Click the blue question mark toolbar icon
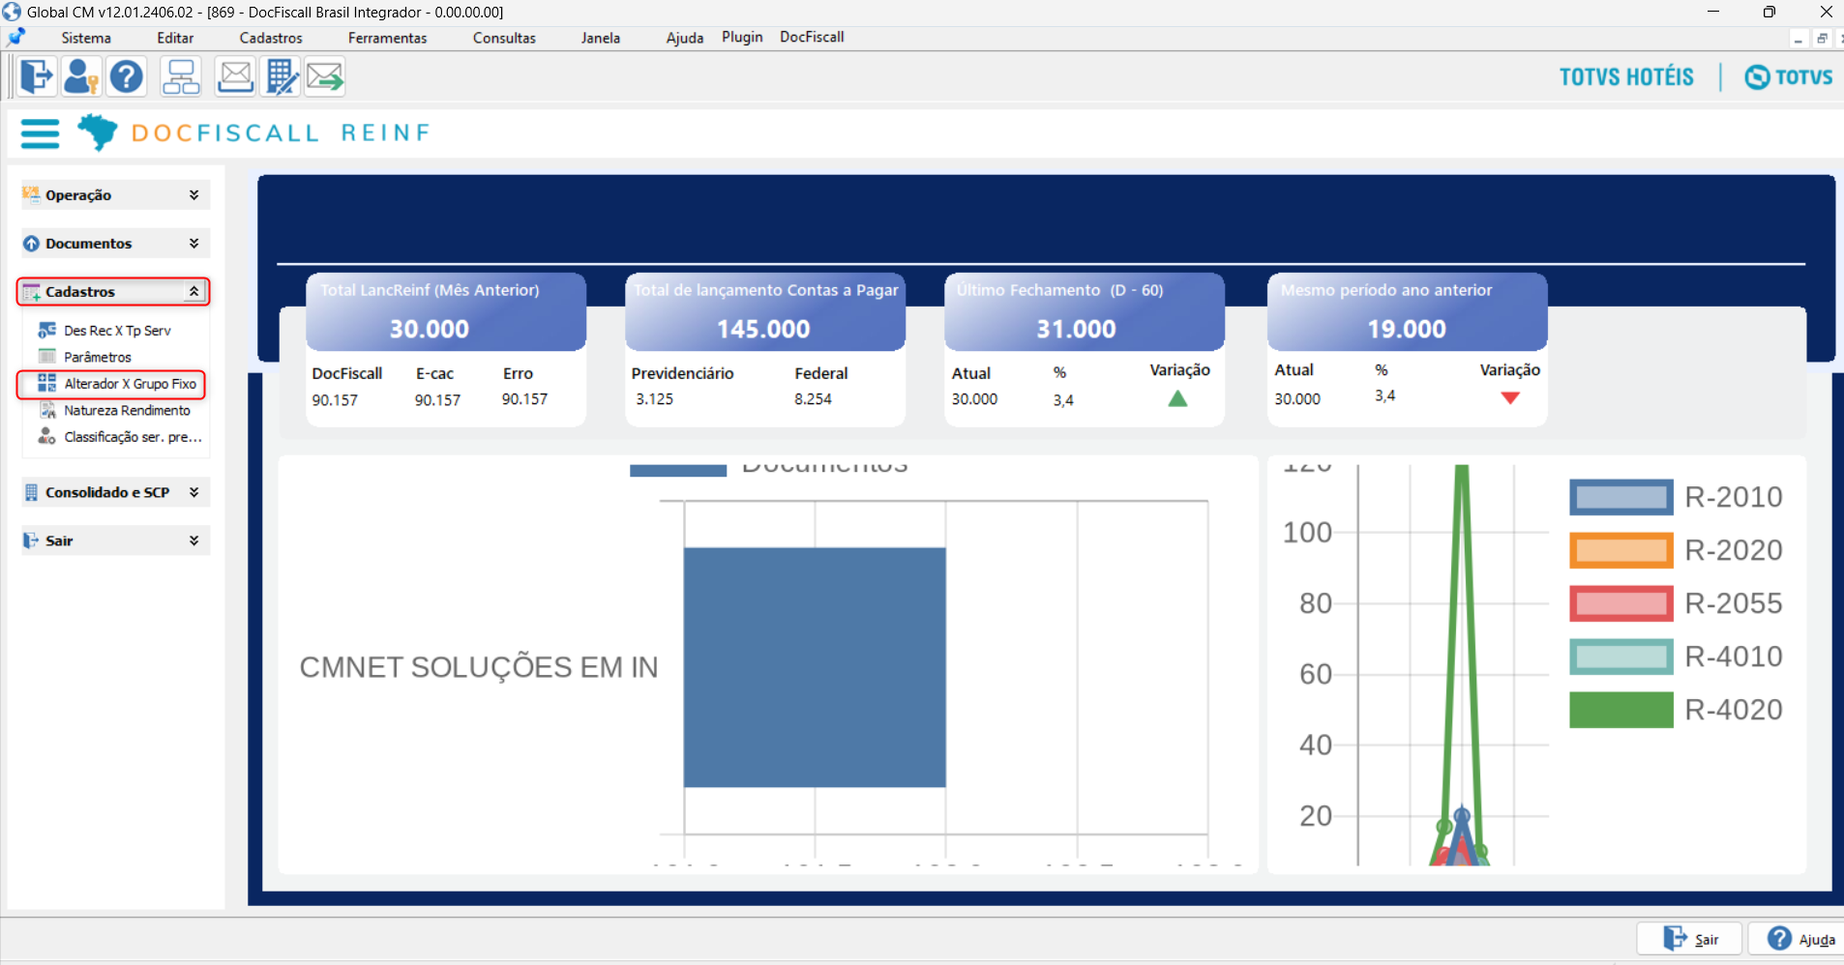Image resolution: width=1844 pixels, height=965 pixels. (x=127, y=76)
